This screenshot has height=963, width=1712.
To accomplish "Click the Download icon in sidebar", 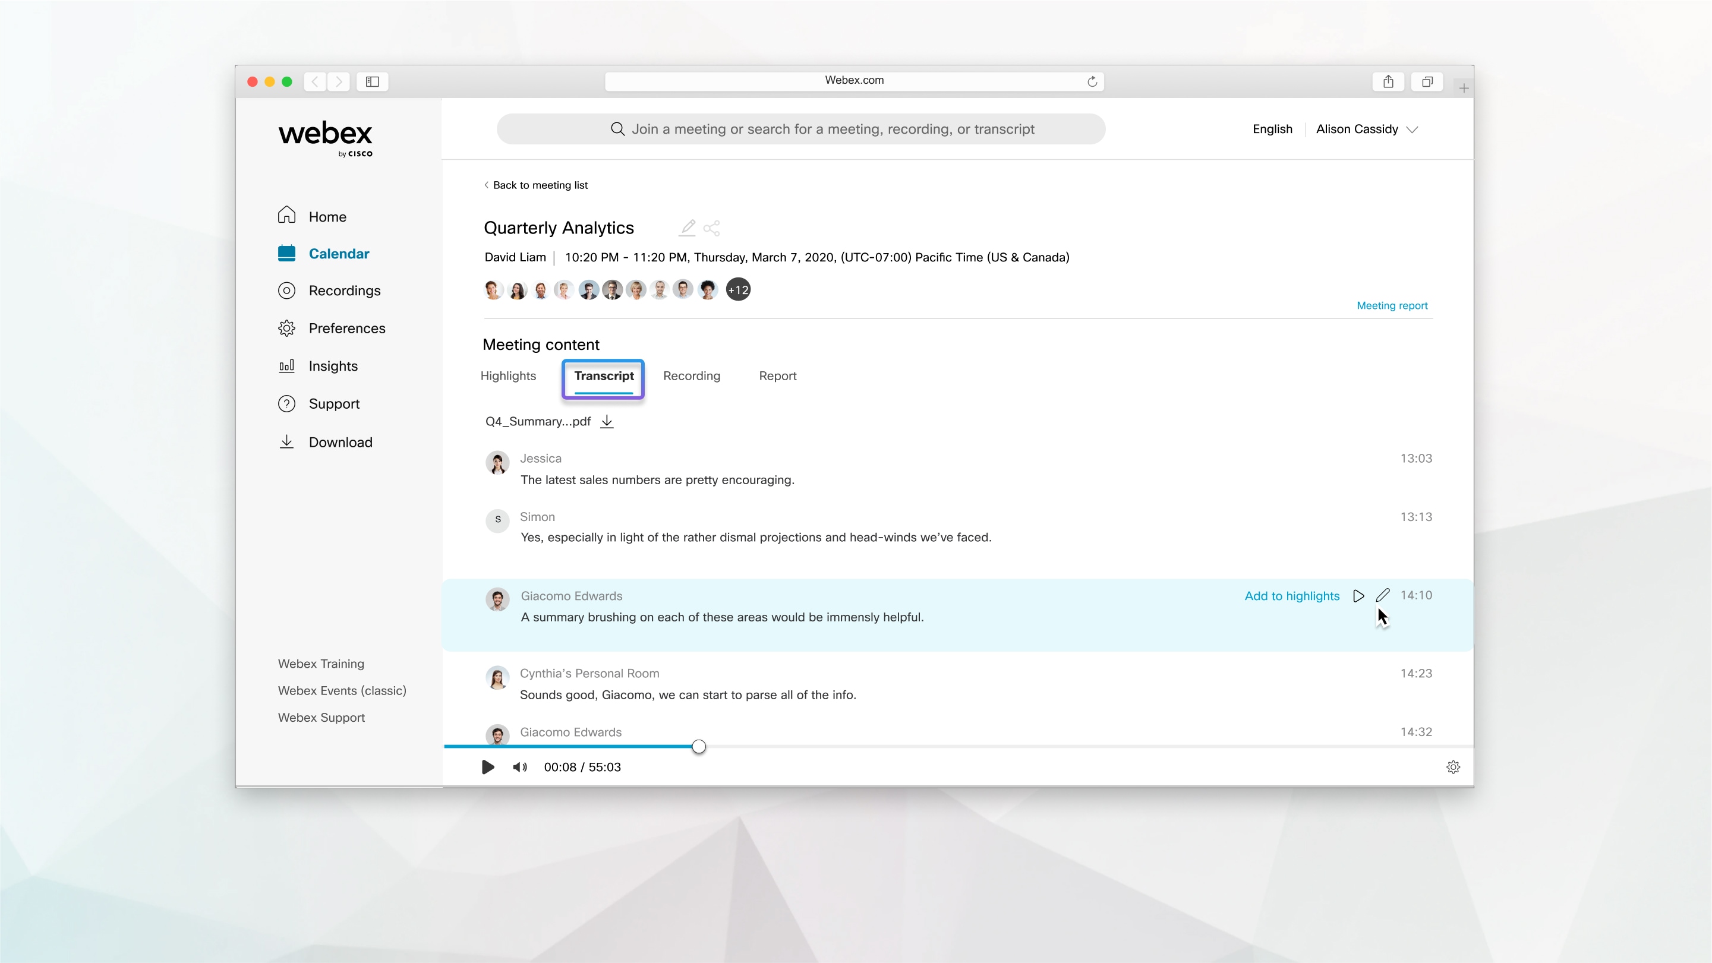I will (x=286, y=441).
